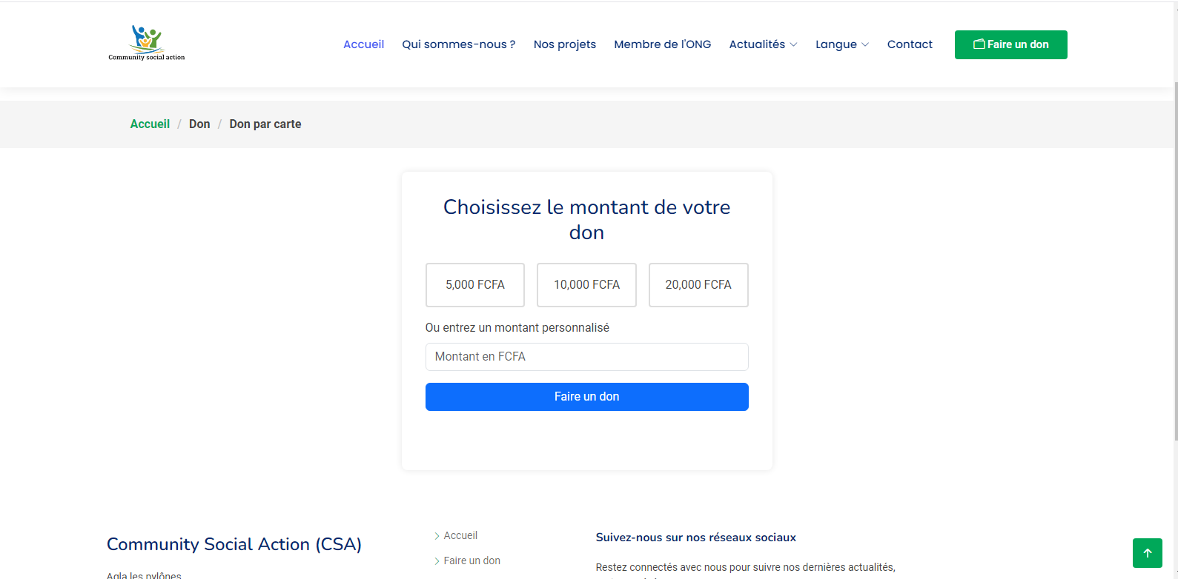Click the Don breadcrumb item
Image resolution: width=1178 pixels, height=579 pixels.
(x=199, y=124)
